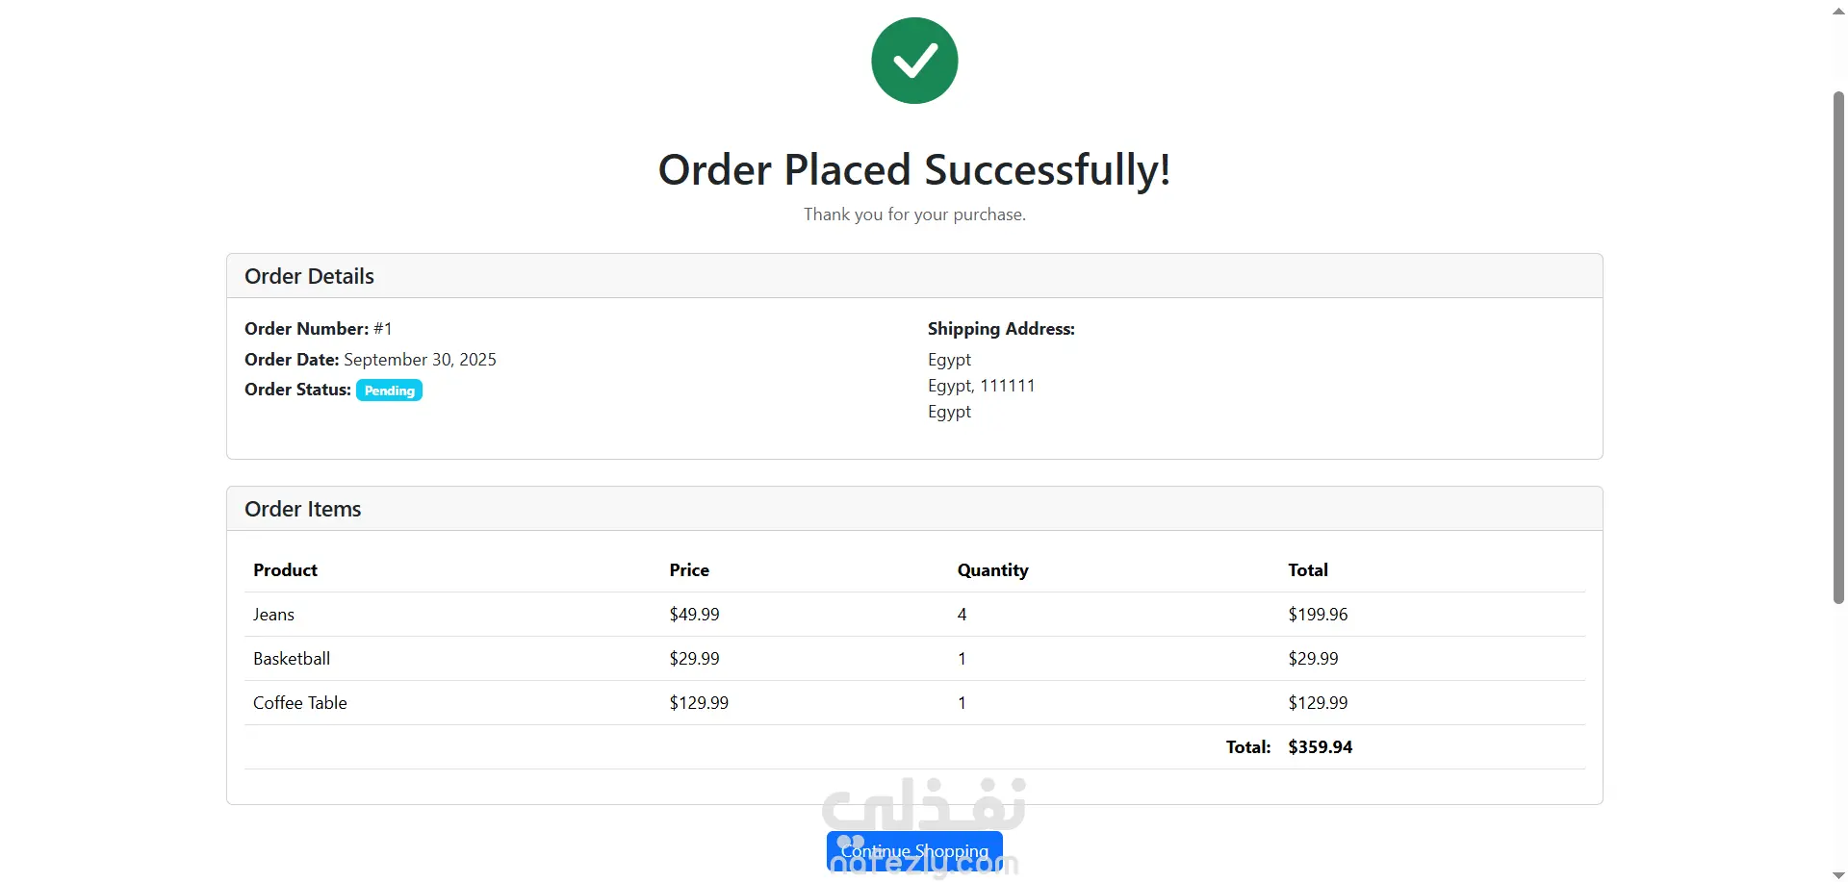This screenshot has height=882, width=1848.
Task: Select the Coffee Table product name
Action: pyautogui.click(x=300, y=703)
